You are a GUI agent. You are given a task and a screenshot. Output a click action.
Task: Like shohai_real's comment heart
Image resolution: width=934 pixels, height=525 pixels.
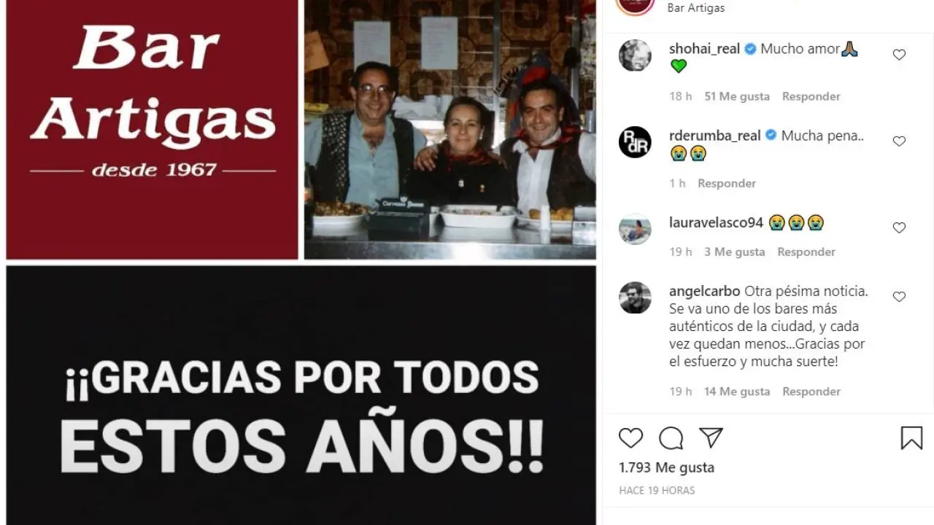pyautogui.click(x=899, y=55)
